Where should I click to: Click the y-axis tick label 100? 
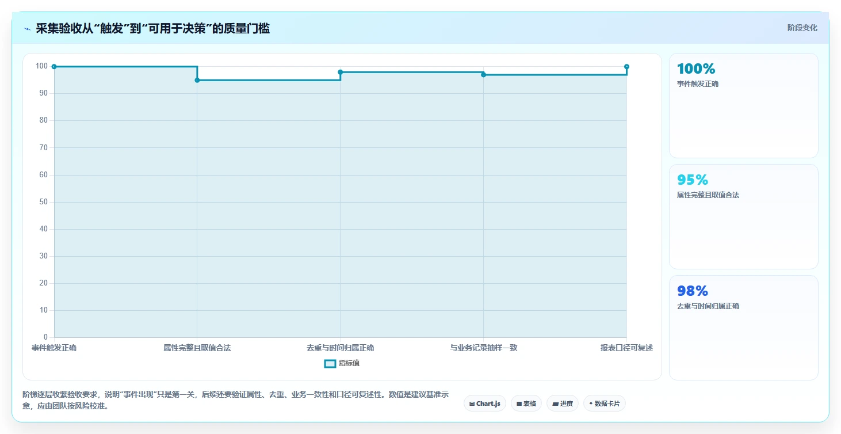pyautogui.click(x=41, y=66)
